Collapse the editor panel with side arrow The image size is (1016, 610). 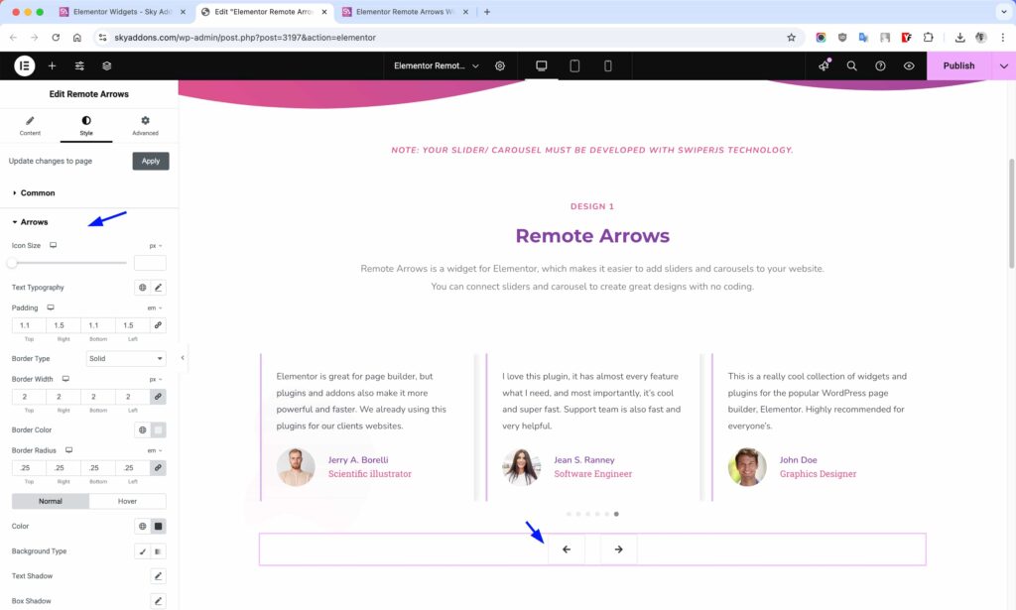183,357
